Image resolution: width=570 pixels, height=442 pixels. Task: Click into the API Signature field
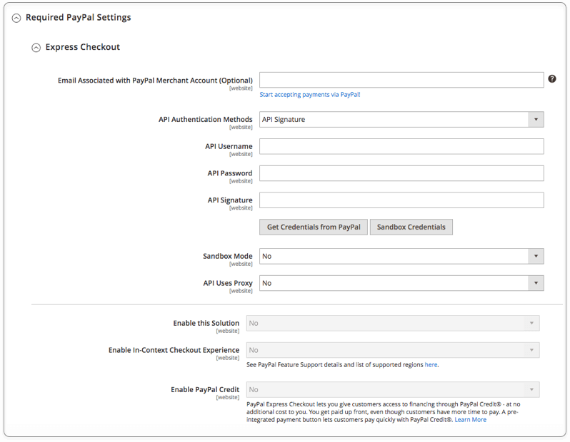coord(401,200)
